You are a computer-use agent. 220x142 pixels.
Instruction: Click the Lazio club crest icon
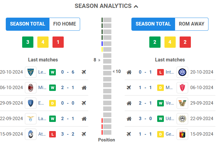point(31,119)
